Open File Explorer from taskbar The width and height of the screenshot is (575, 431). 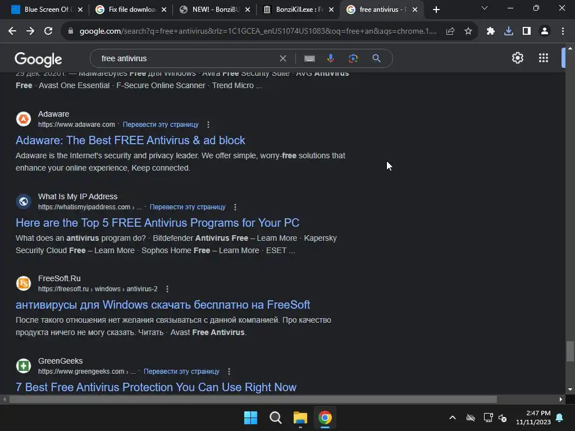pos(300,418)
